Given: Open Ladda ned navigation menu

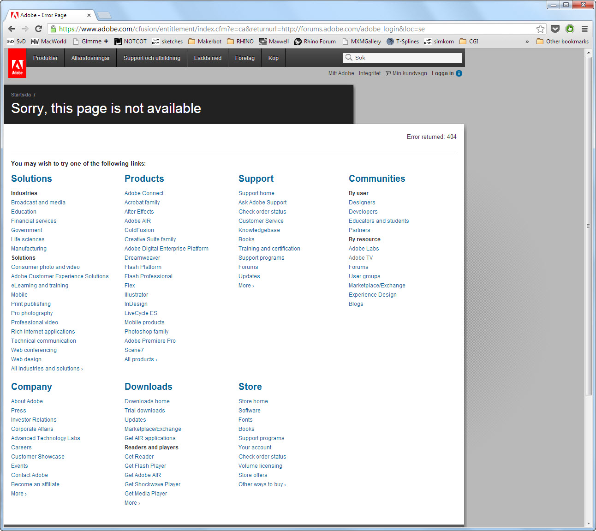Looking at the screenshot, I should [x=208, y=58].
